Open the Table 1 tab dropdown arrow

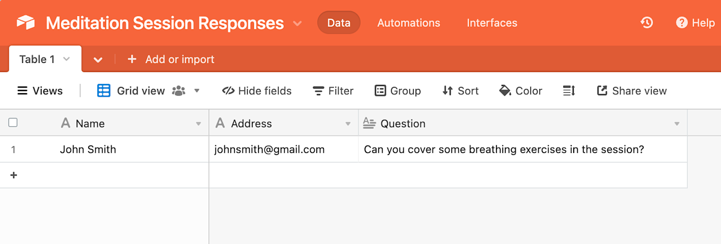(x=66, y=59)
